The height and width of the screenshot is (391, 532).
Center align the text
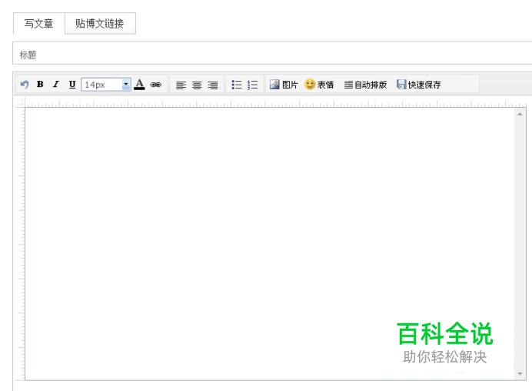(x=197, y=85)
